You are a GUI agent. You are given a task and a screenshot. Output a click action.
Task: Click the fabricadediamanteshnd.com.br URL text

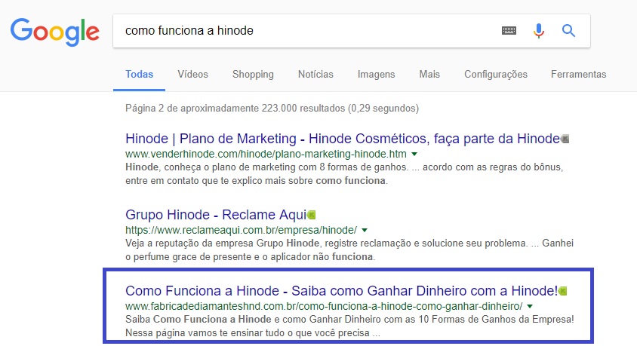point(324,306)
